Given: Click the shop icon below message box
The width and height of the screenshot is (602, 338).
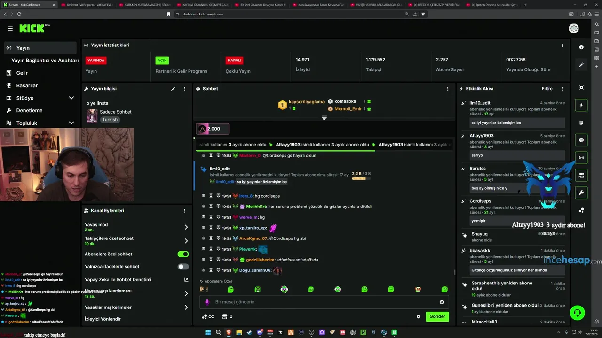Looking at the screenshot, I should click(x=224, y=316).
